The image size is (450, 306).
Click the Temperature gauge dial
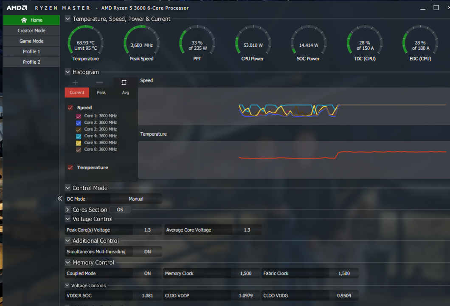pyautogui.click(x=85, y=40)
